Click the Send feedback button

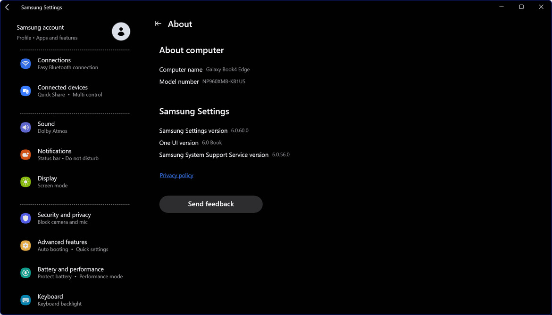211,204
